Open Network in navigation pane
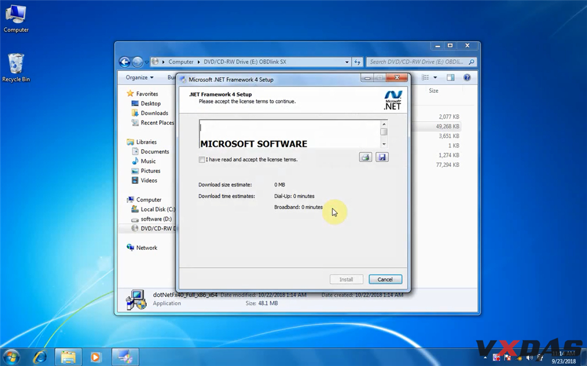This screenshot has width=587, height=366. click(x=142, y=247)
